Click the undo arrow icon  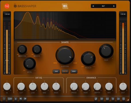(x=21, y=99)
